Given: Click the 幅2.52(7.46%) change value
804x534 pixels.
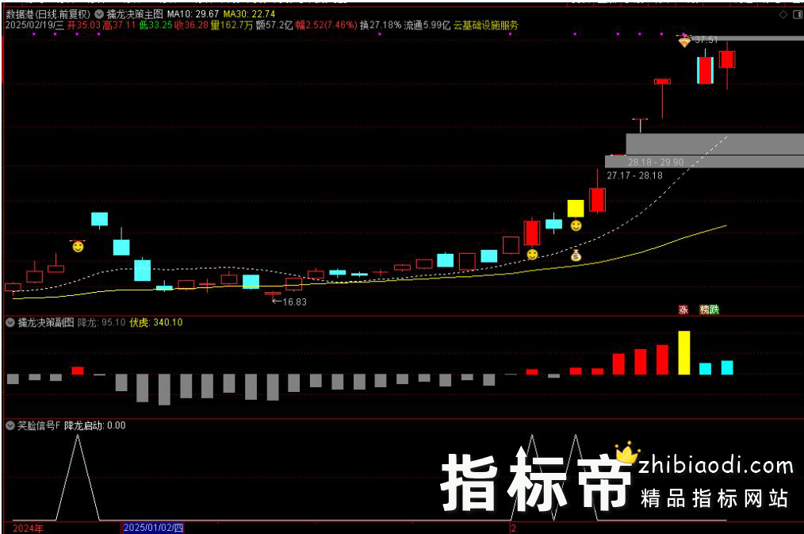Looking at the screenshot, I should [x=326, y=25].
